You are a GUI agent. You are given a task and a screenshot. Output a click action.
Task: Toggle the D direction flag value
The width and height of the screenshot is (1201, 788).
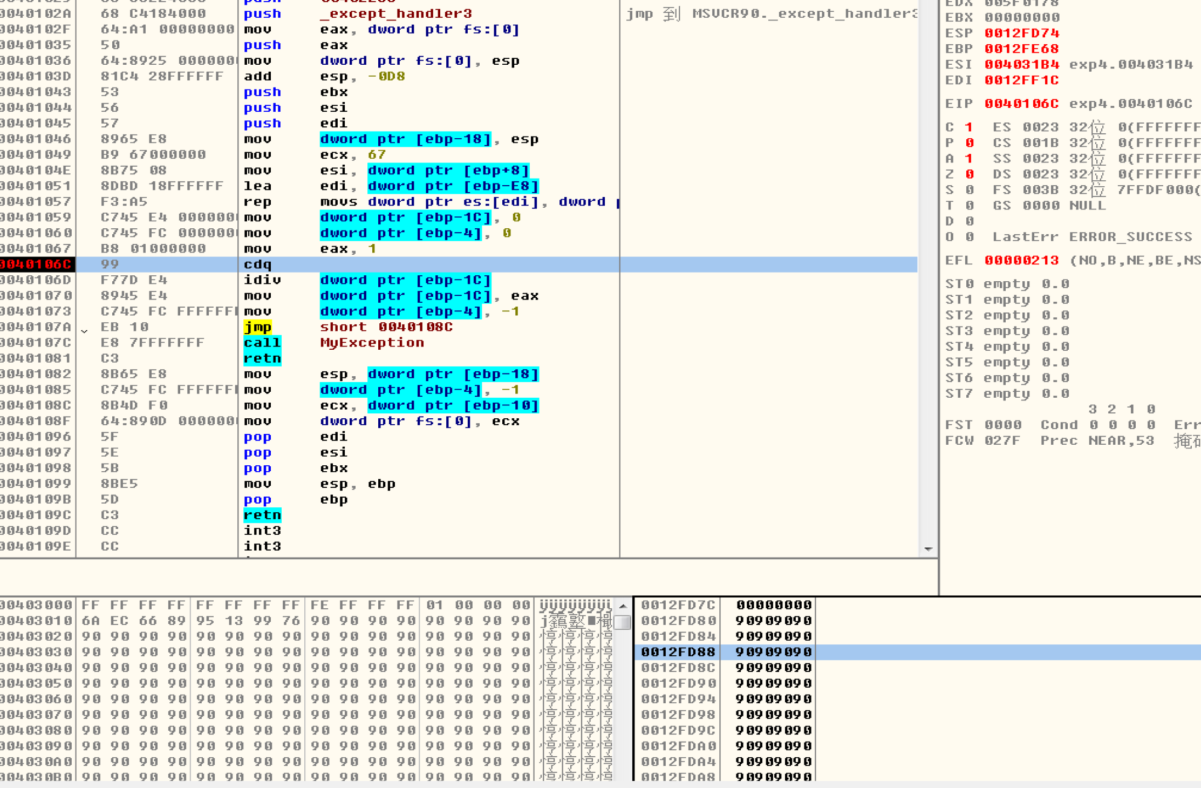(x=969, y=221)
